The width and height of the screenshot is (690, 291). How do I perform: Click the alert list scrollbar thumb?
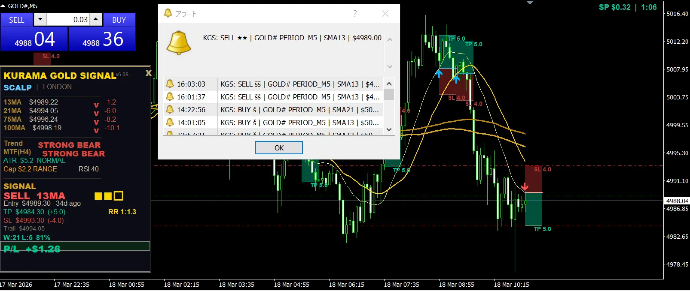click(x=389, y=94)
